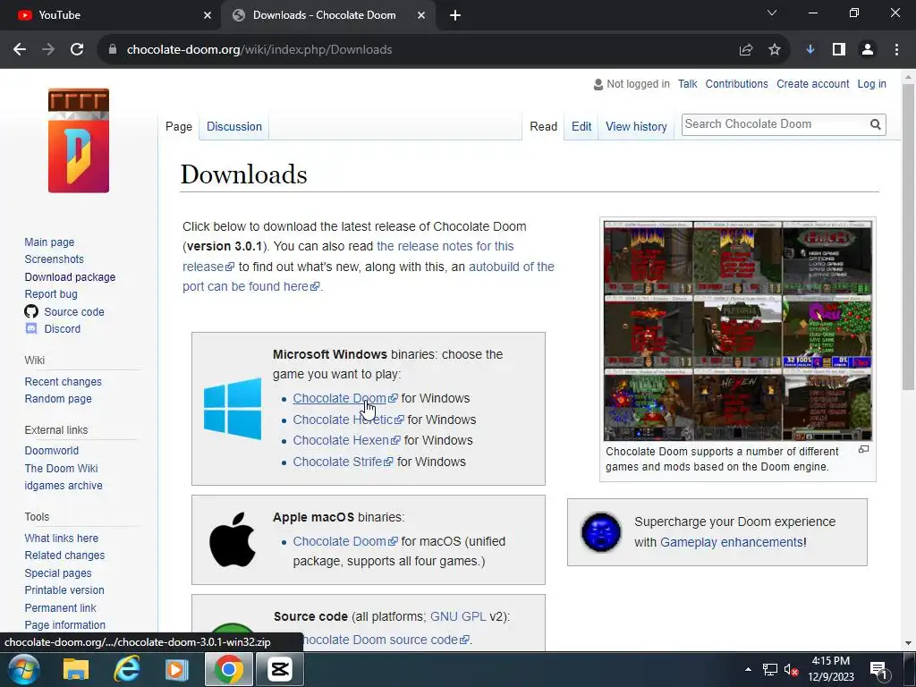The width and height of the screenshot is (916, 687).
Task: Click the address bar URL
Action: (259, 50)
